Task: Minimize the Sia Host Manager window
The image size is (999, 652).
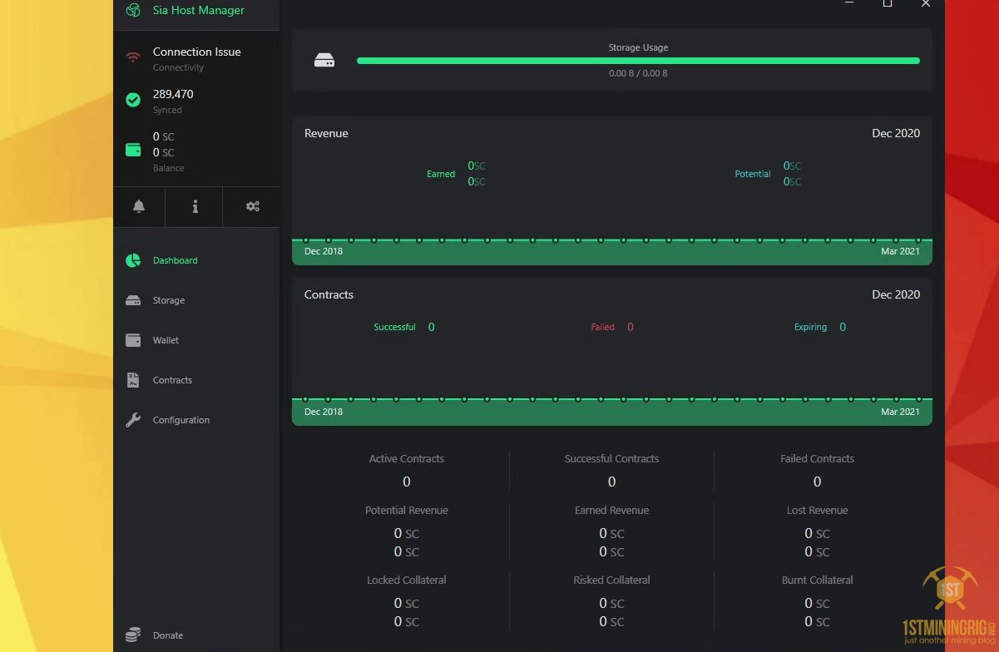Action: pos(849,3)
